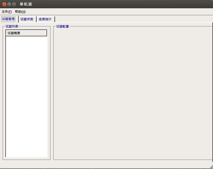
Task: Open the 帮助(H) menu
Action: (20, 12)
